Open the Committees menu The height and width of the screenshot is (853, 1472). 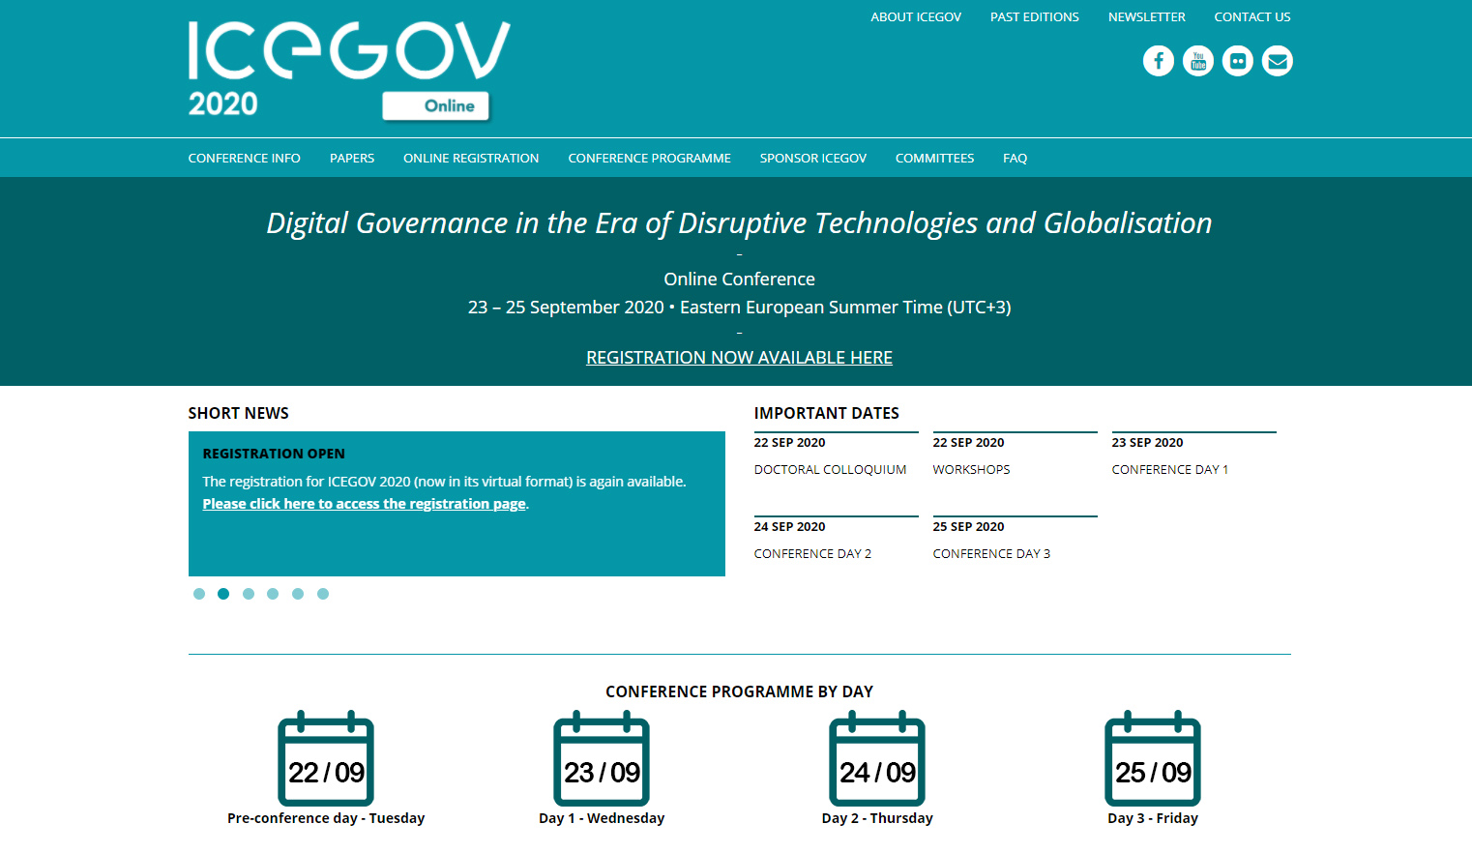[934, 158]
